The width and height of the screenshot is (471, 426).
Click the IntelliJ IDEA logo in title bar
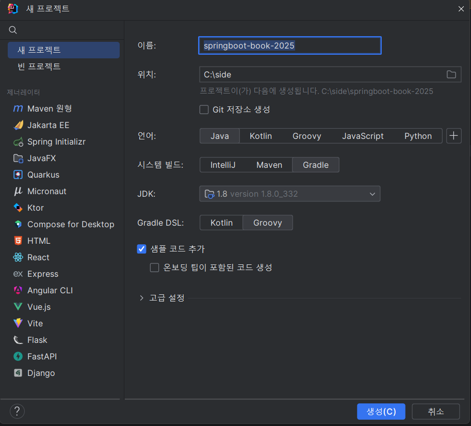click(12, 9)
